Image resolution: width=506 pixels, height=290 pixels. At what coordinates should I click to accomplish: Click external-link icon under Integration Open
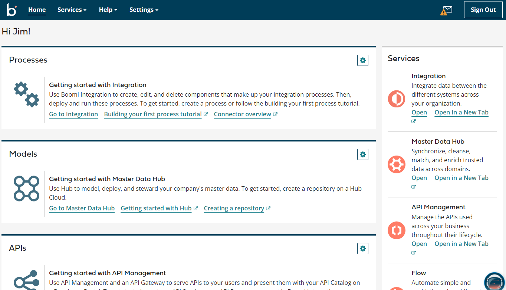tap(414, 121)
